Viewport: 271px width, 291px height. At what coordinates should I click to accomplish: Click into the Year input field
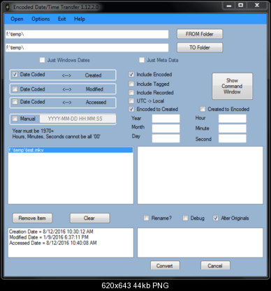click(166, 119)
